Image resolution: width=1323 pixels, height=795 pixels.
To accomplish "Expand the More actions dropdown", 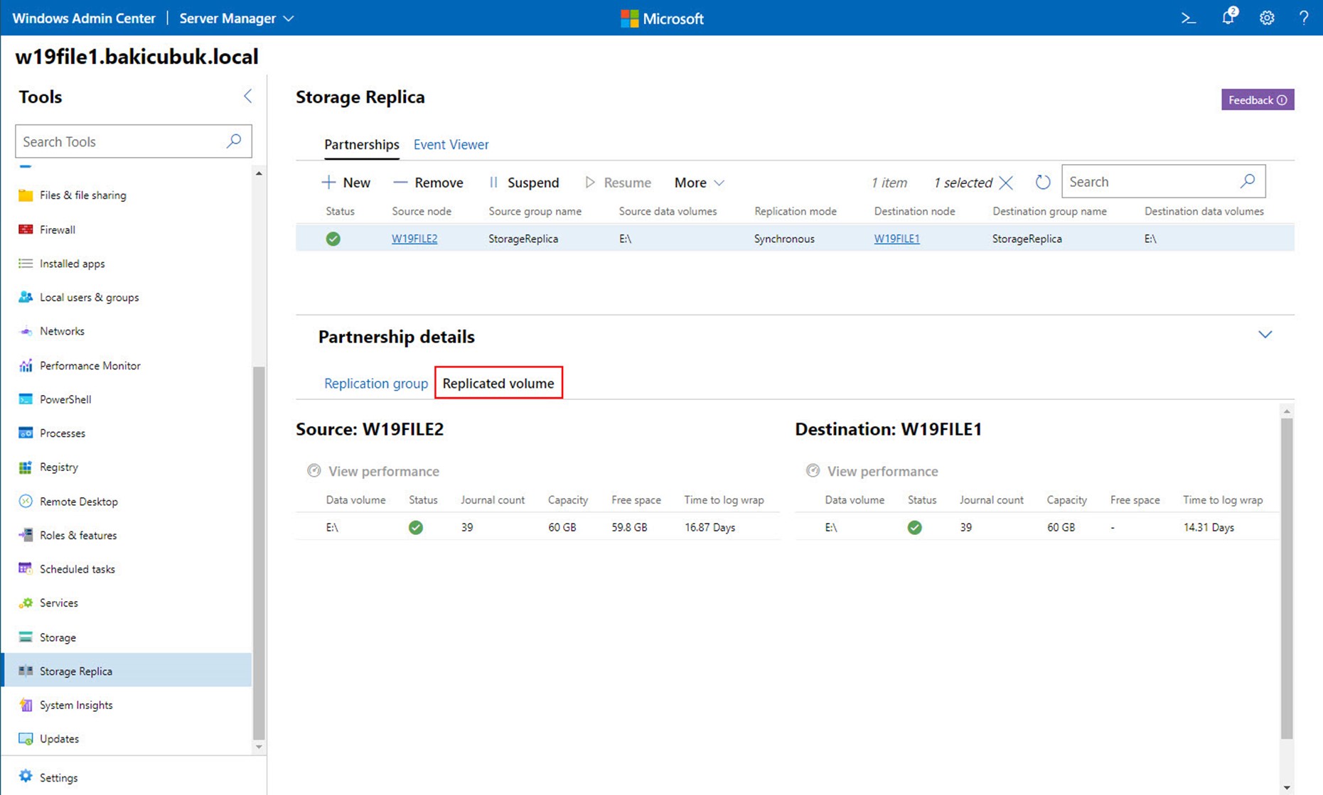I will 700,183.
